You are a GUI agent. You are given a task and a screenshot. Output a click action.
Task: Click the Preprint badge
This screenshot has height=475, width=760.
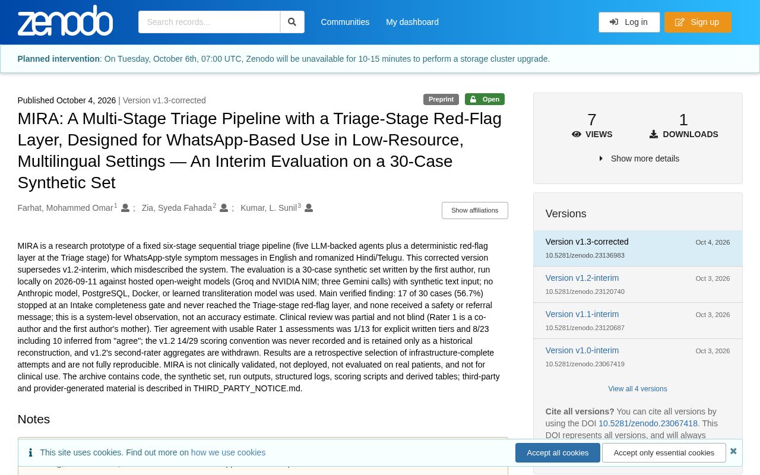point(441,99)
